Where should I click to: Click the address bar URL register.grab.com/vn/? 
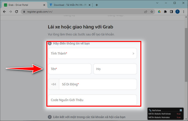tap(40, 12)
